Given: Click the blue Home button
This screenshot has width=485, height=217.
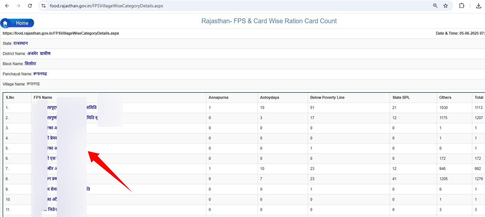Looking at the screenshot, I should [x=18, y=23].
